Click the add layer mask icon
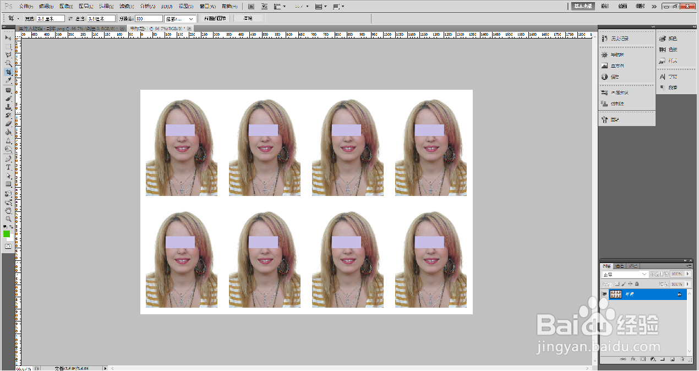Image resolution: width=699 pixels, height=371 pixels. 643,359
